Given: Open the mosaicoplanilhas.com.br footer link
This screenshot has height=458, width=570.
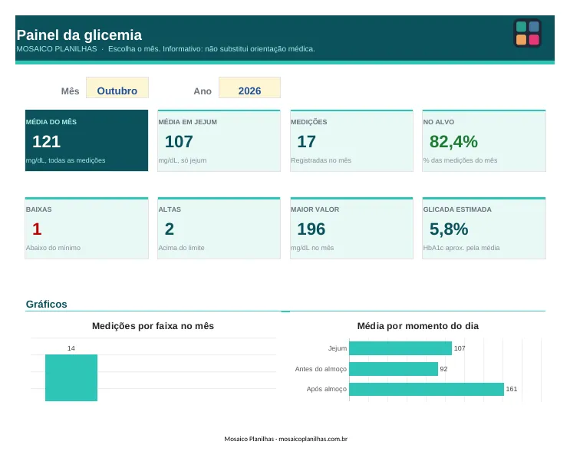Looking at the screenshot, I should [x=313, y=439].
